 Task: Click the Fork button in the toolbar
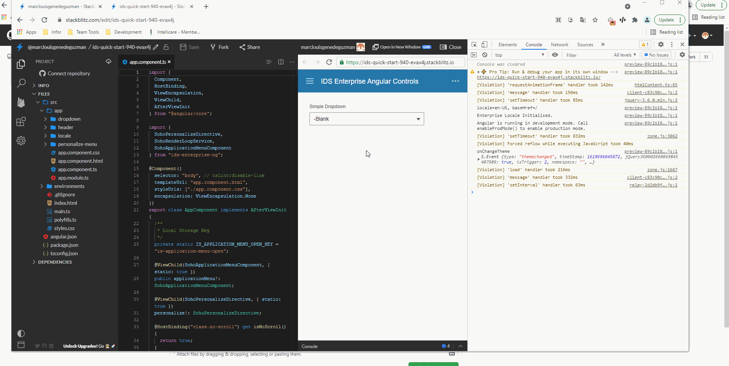220,47
